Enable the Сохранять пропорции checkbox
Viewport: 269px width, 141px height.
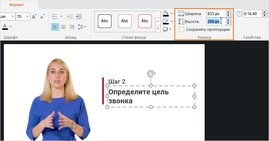(182, 29)
